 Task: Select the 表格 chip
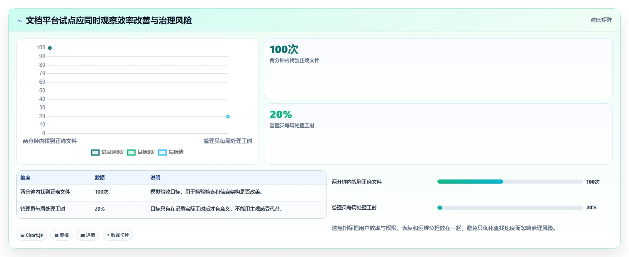[61, 235]
